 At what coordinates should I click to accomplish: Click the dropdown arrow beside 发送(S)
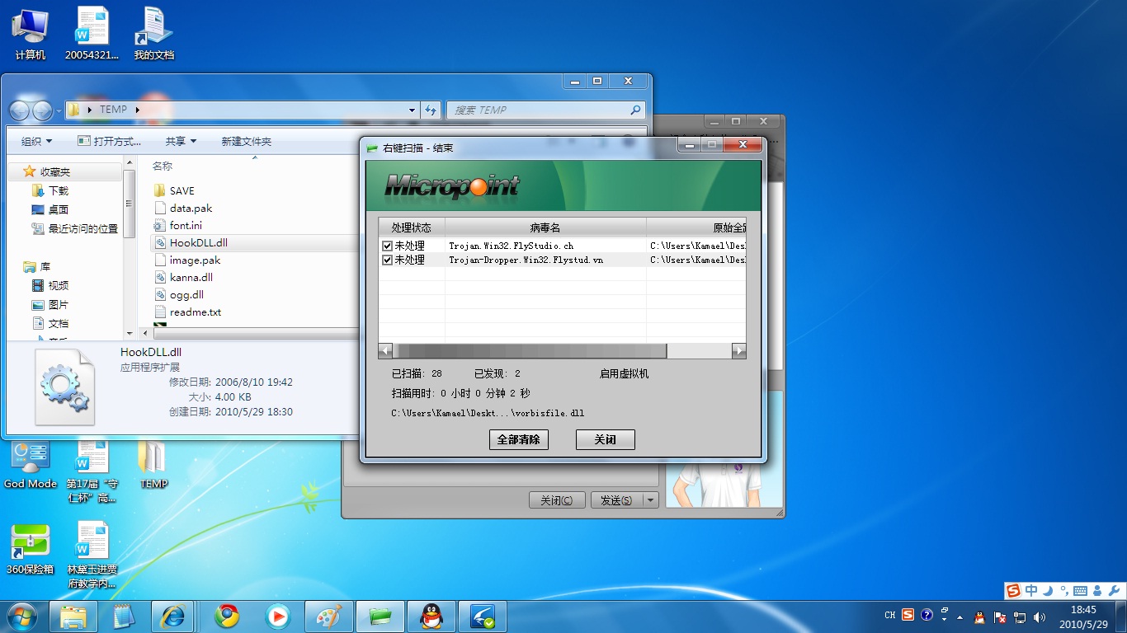point(650,500)
